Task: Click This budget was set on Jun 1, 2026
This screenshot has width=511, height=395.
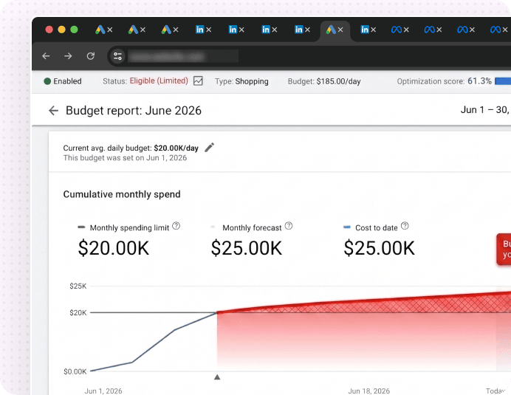Action: [x=125, y=158]
